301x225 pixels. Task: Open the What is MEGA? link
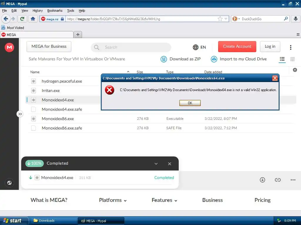[x=49, y=200]
